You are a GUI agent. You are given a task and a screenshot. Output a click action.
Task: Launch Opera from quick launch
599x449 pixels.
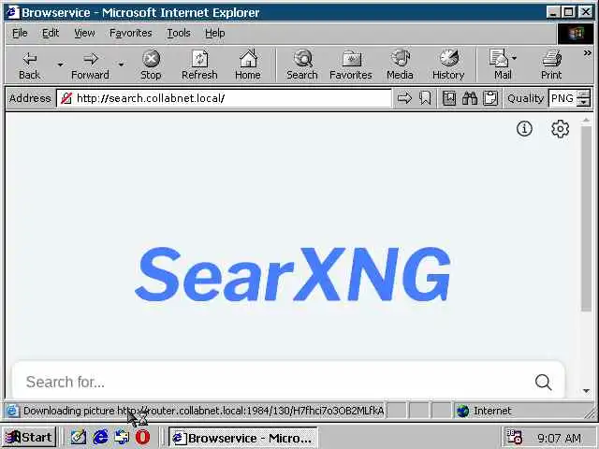(x=142, y=437)
